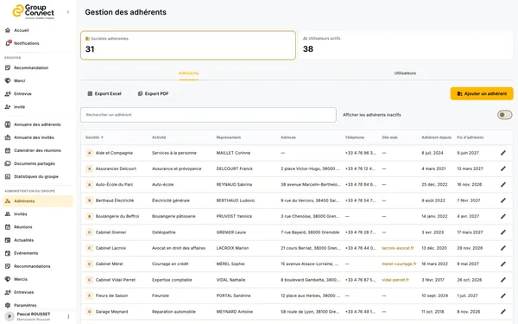This screenshot has width=518, height=324.
Task: Edit Aide et Compagnie with pencil icon
Action: click(x=502, y=153)
